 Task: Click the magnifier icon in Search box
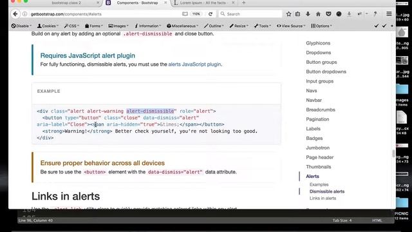223,14
